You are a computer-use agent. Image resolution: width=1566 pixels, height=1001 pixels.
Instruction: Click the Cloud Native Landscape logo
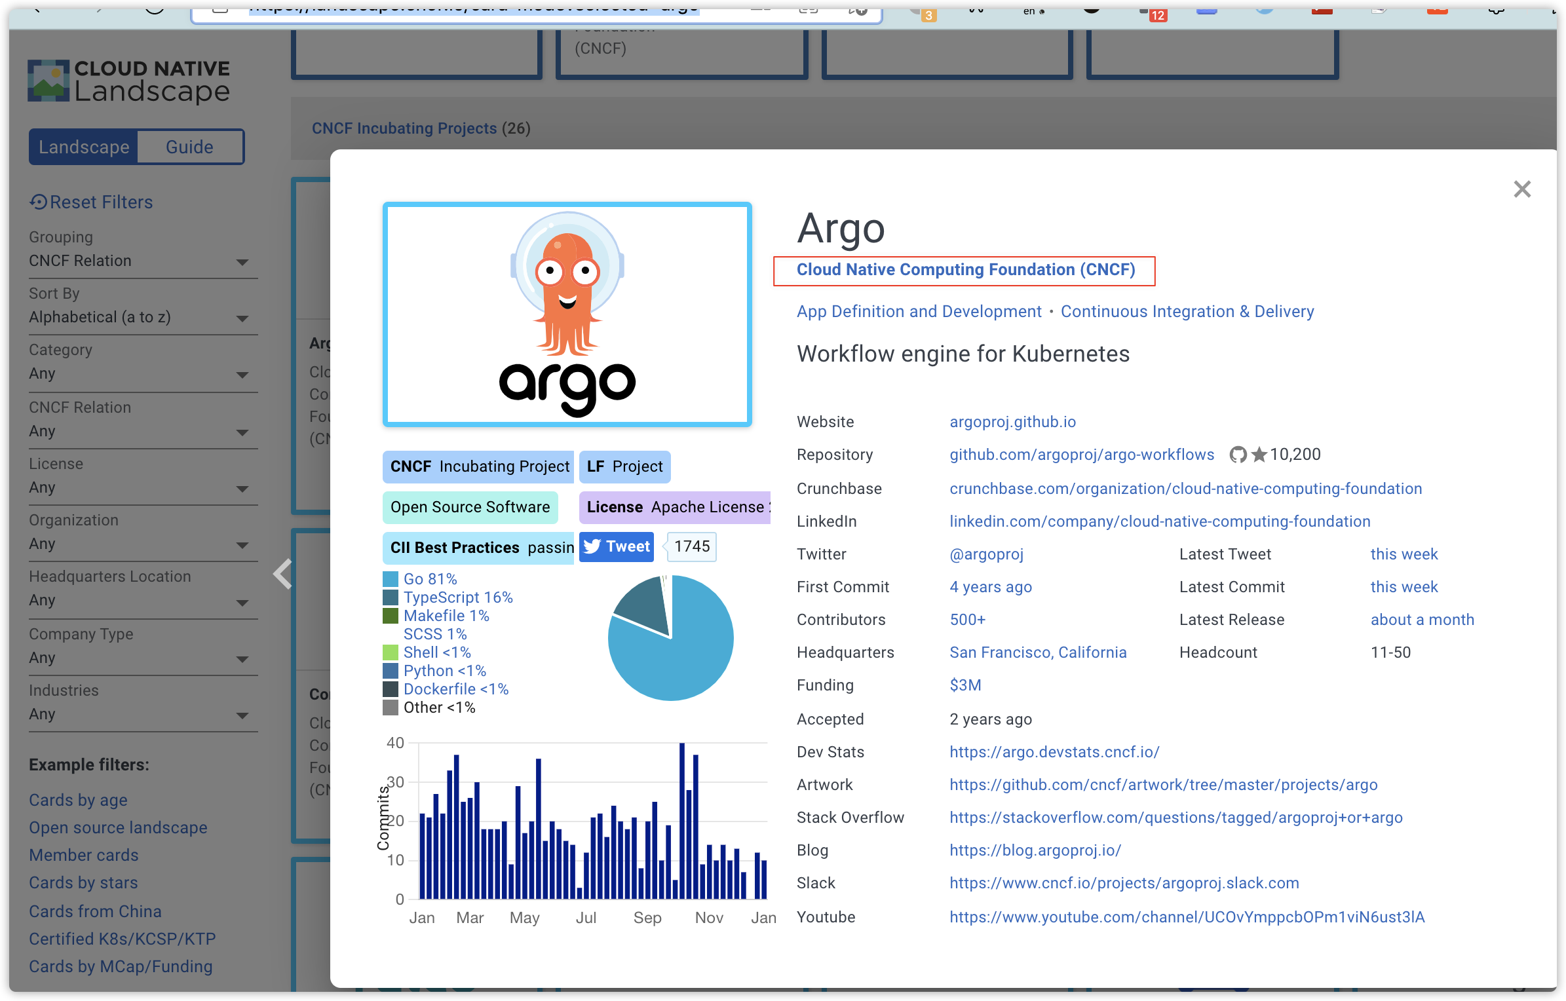pos(128,81)
